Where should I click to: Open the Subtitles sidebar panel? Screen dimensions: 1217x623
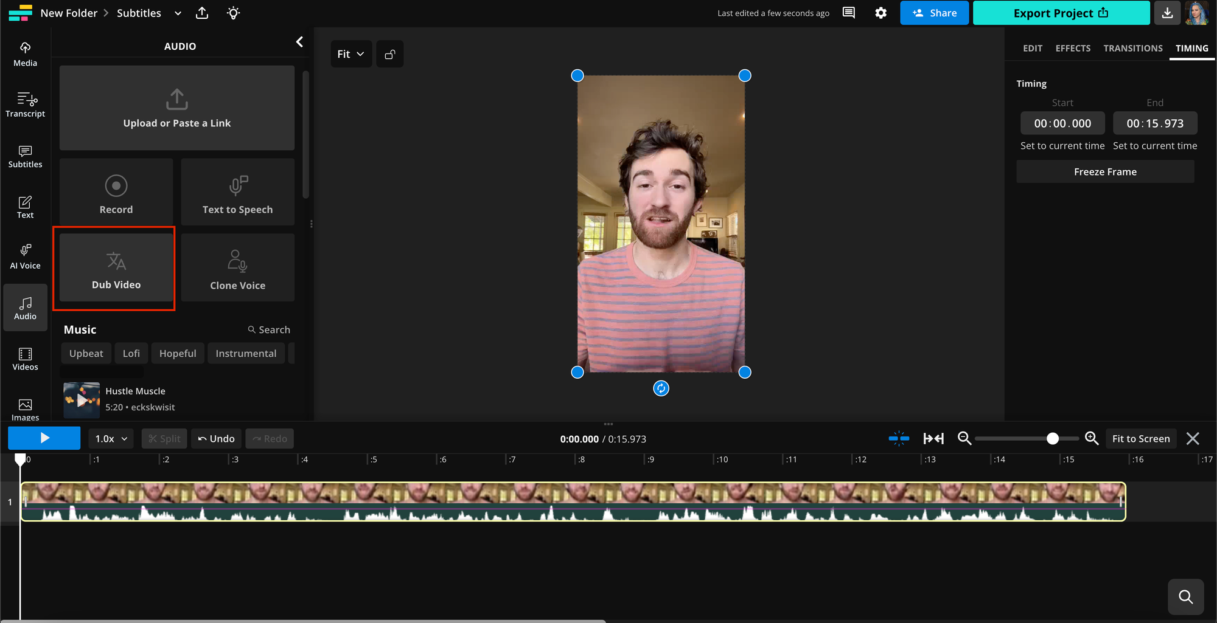(x=25, y=156)
